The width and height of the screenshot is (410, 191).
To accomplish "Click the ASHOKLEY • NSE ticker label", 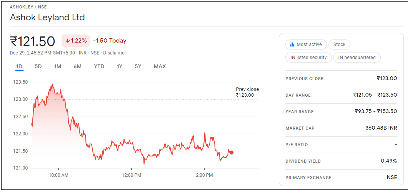I will pyautogui.click(x=28, y=7).
